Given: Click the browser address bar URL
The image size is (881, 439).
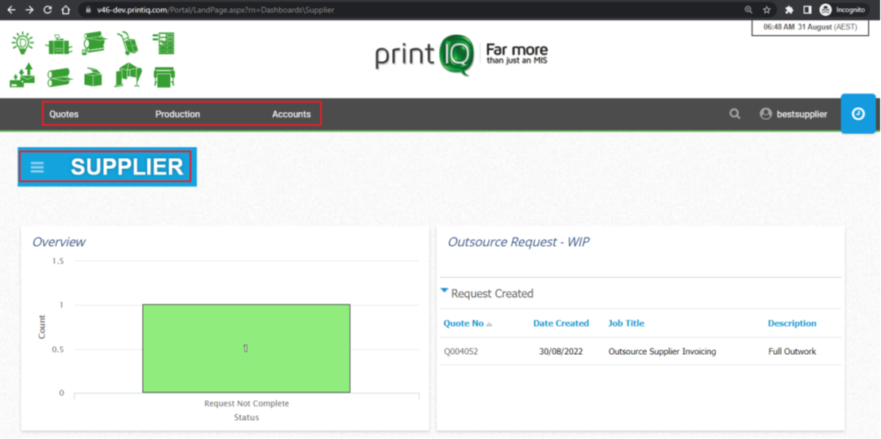Looking at the screenshot, I should point(216,10).
